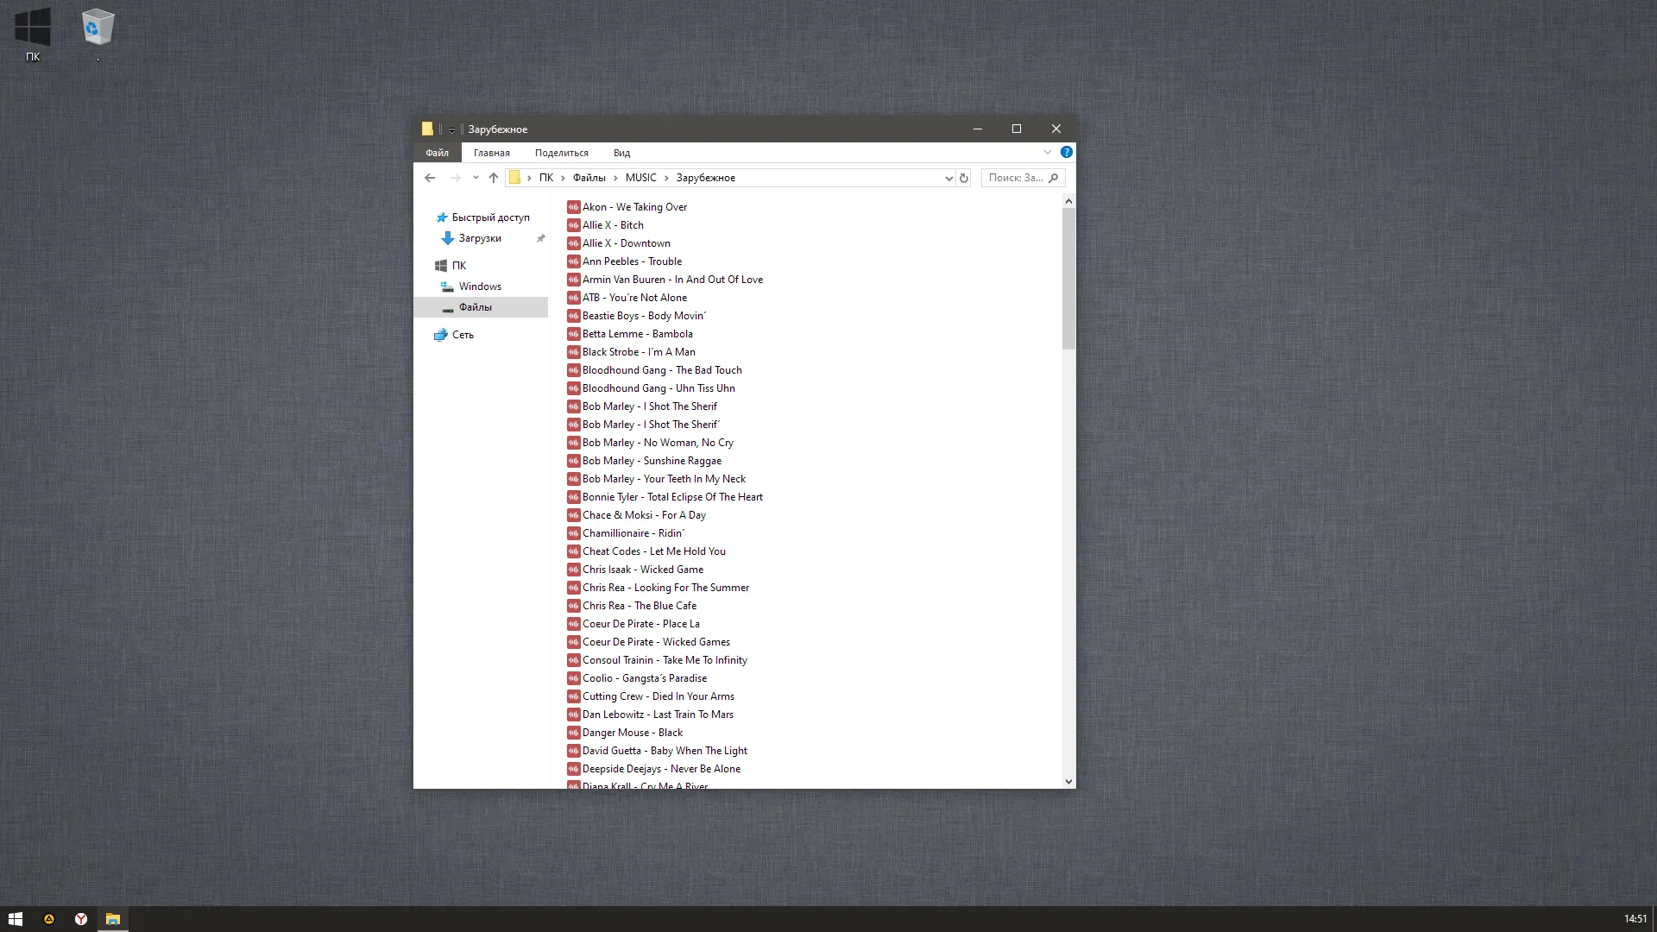Click the pin icon next to Загрузки
This screenshot has height=932, width=1657.
[x=541, y=238]
